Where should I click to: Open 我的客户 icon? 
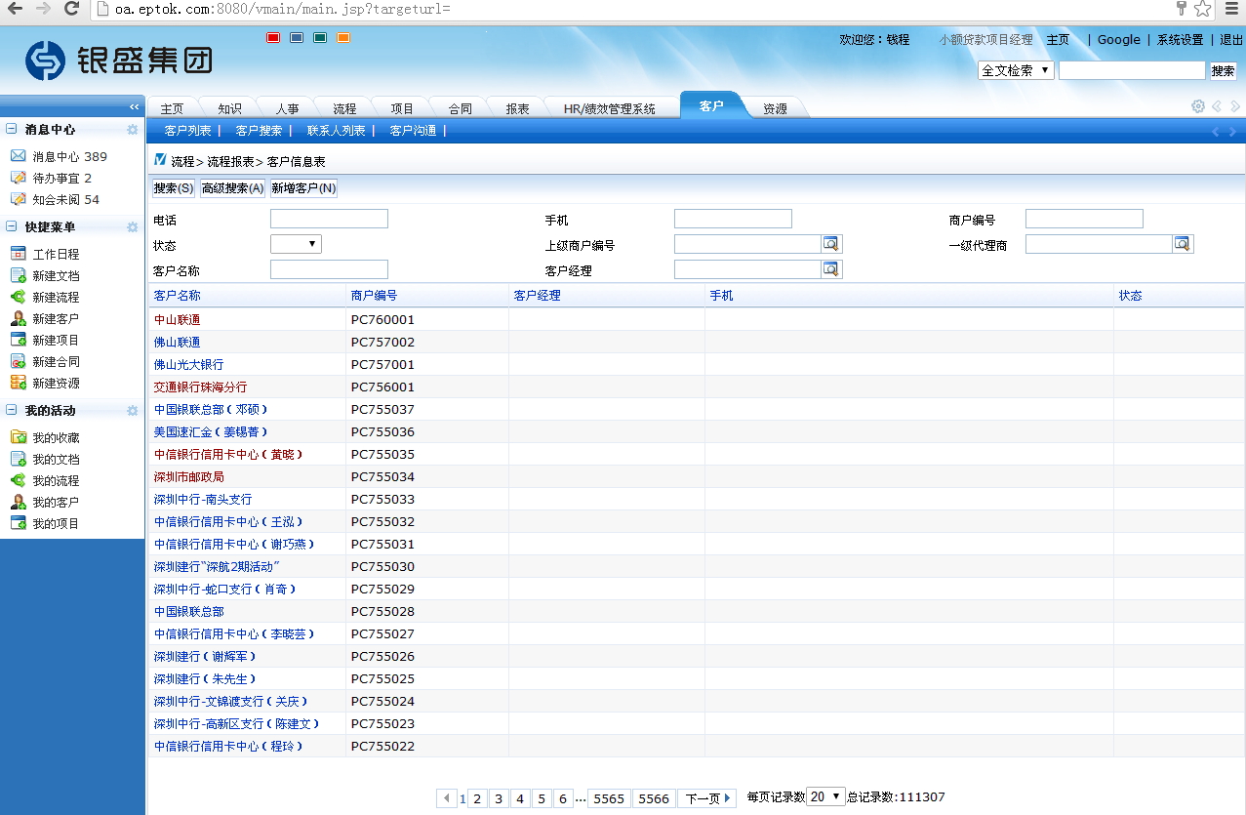(x=18, y=502)
